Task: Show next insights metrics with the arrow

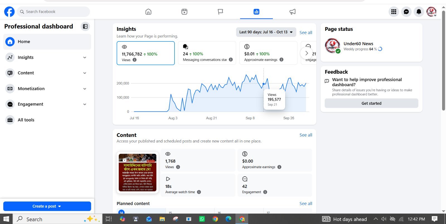Action: (x=307, y=53)
